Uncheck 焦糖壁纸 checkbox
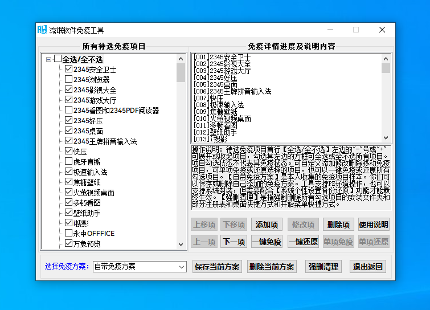The image size is (430, 310). [68, 182]
